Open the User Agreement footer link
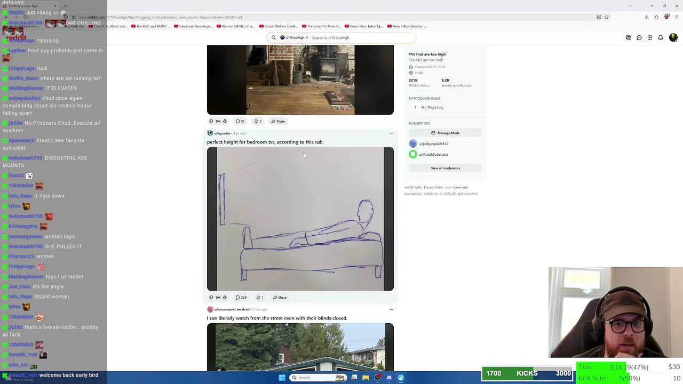The image size is (683, 384). pos(456,187)
